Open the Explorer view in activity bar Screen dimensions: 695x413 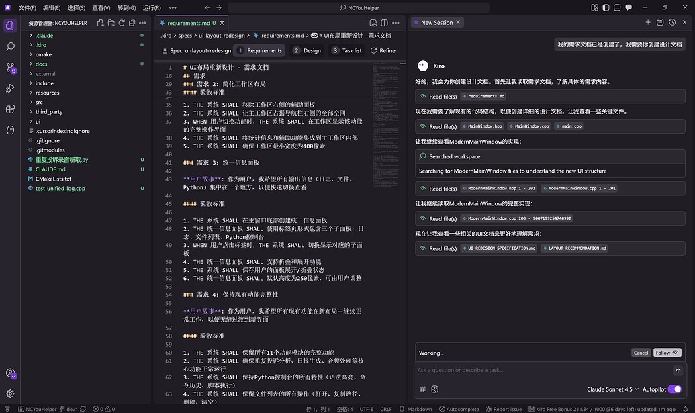10,26
